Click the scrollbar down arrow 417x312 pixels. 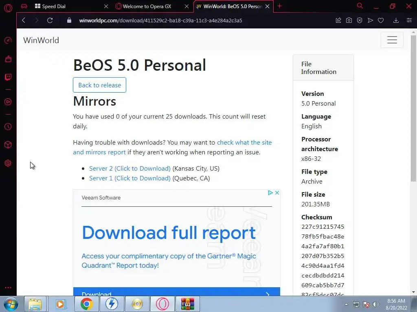[414, 292]
